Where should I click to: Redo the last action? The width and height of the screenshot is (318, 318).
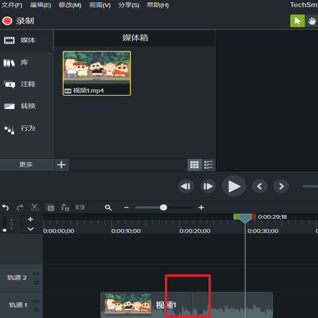20,208
